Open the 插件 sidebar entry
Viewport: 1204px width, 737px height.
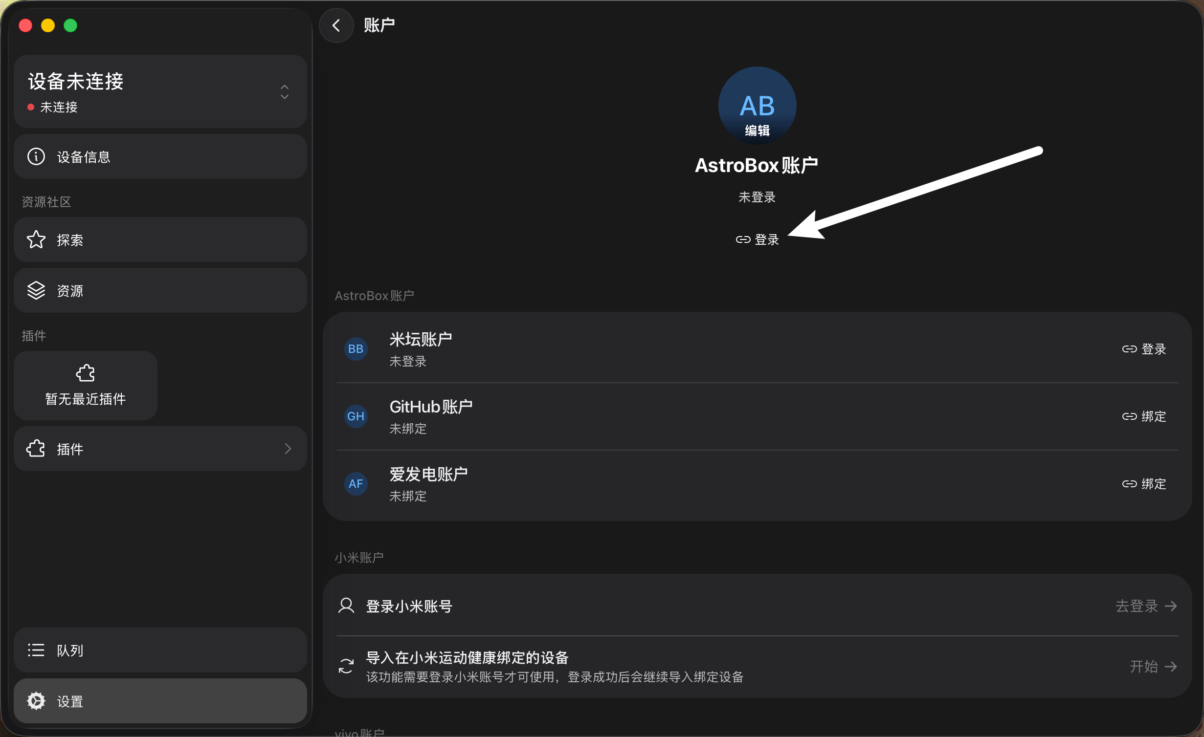(160, 449)
